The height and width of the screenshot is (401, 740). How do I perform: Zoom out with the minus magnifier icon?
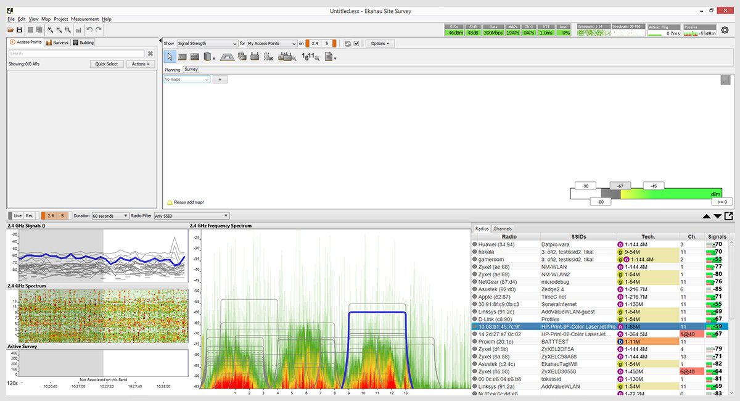pyautogui.click(x=58, y=30)
